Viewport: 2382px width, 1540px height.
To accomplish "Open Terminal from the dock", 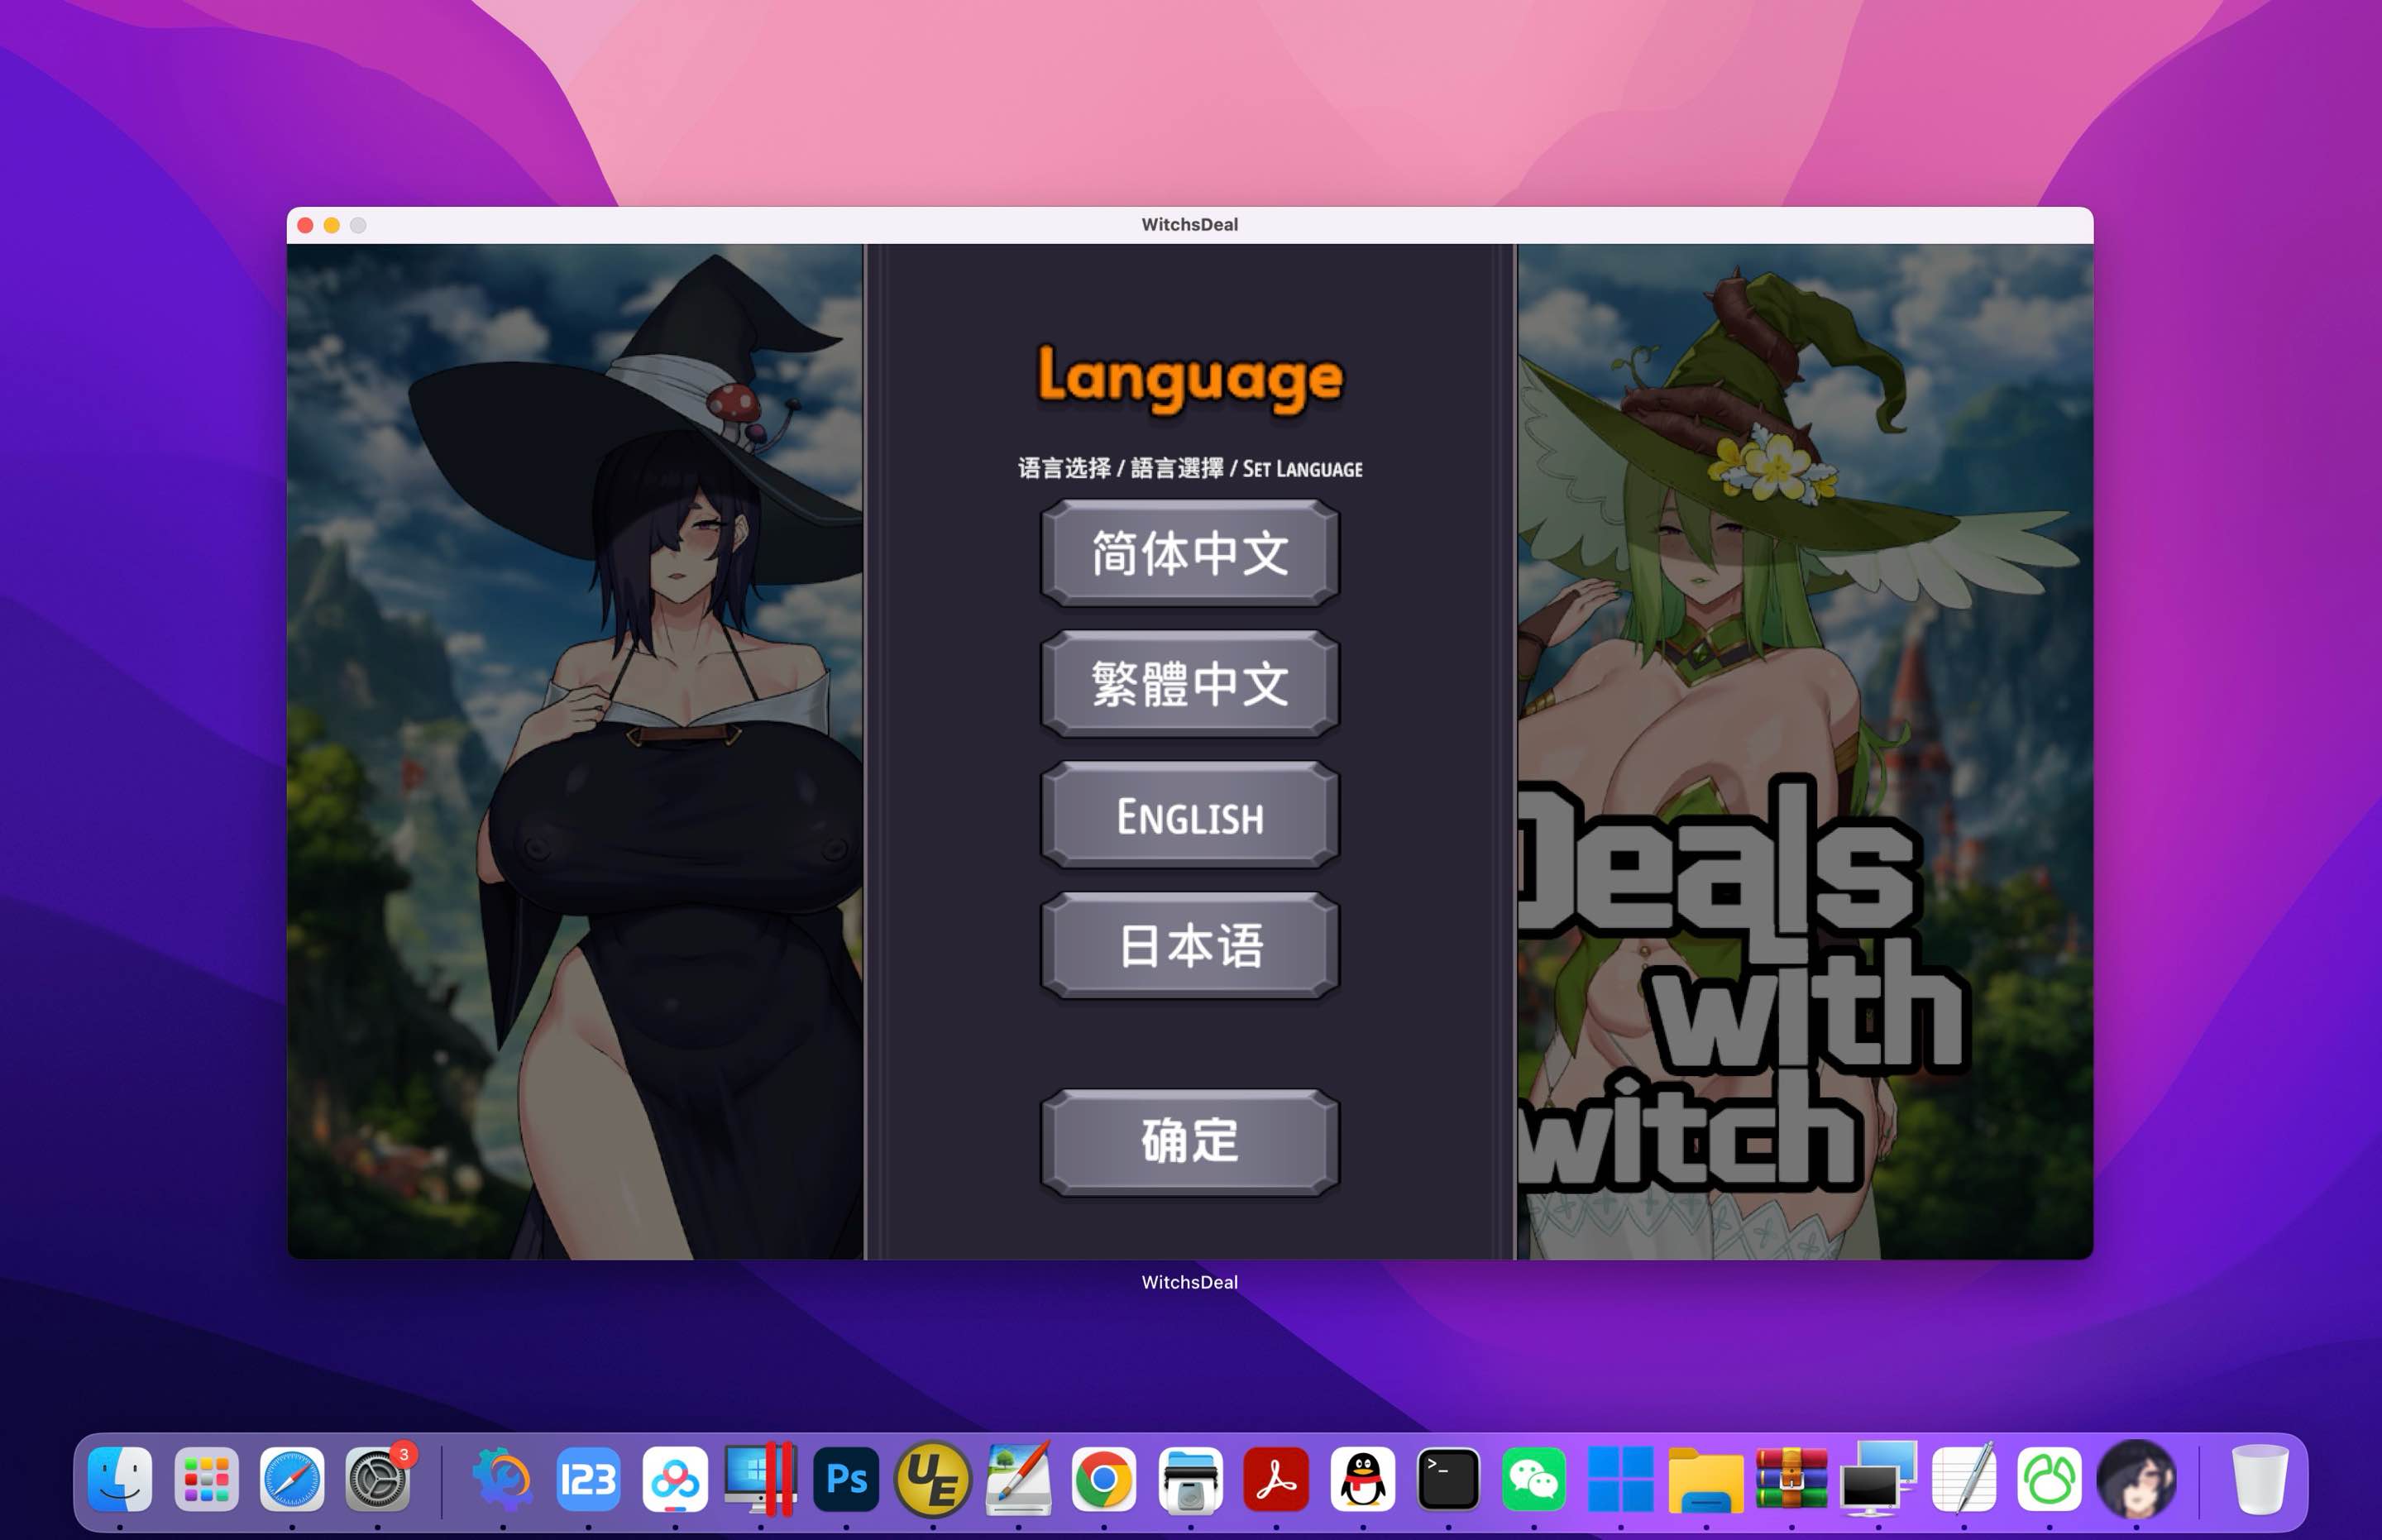I will click(x=1448, y=1479).
